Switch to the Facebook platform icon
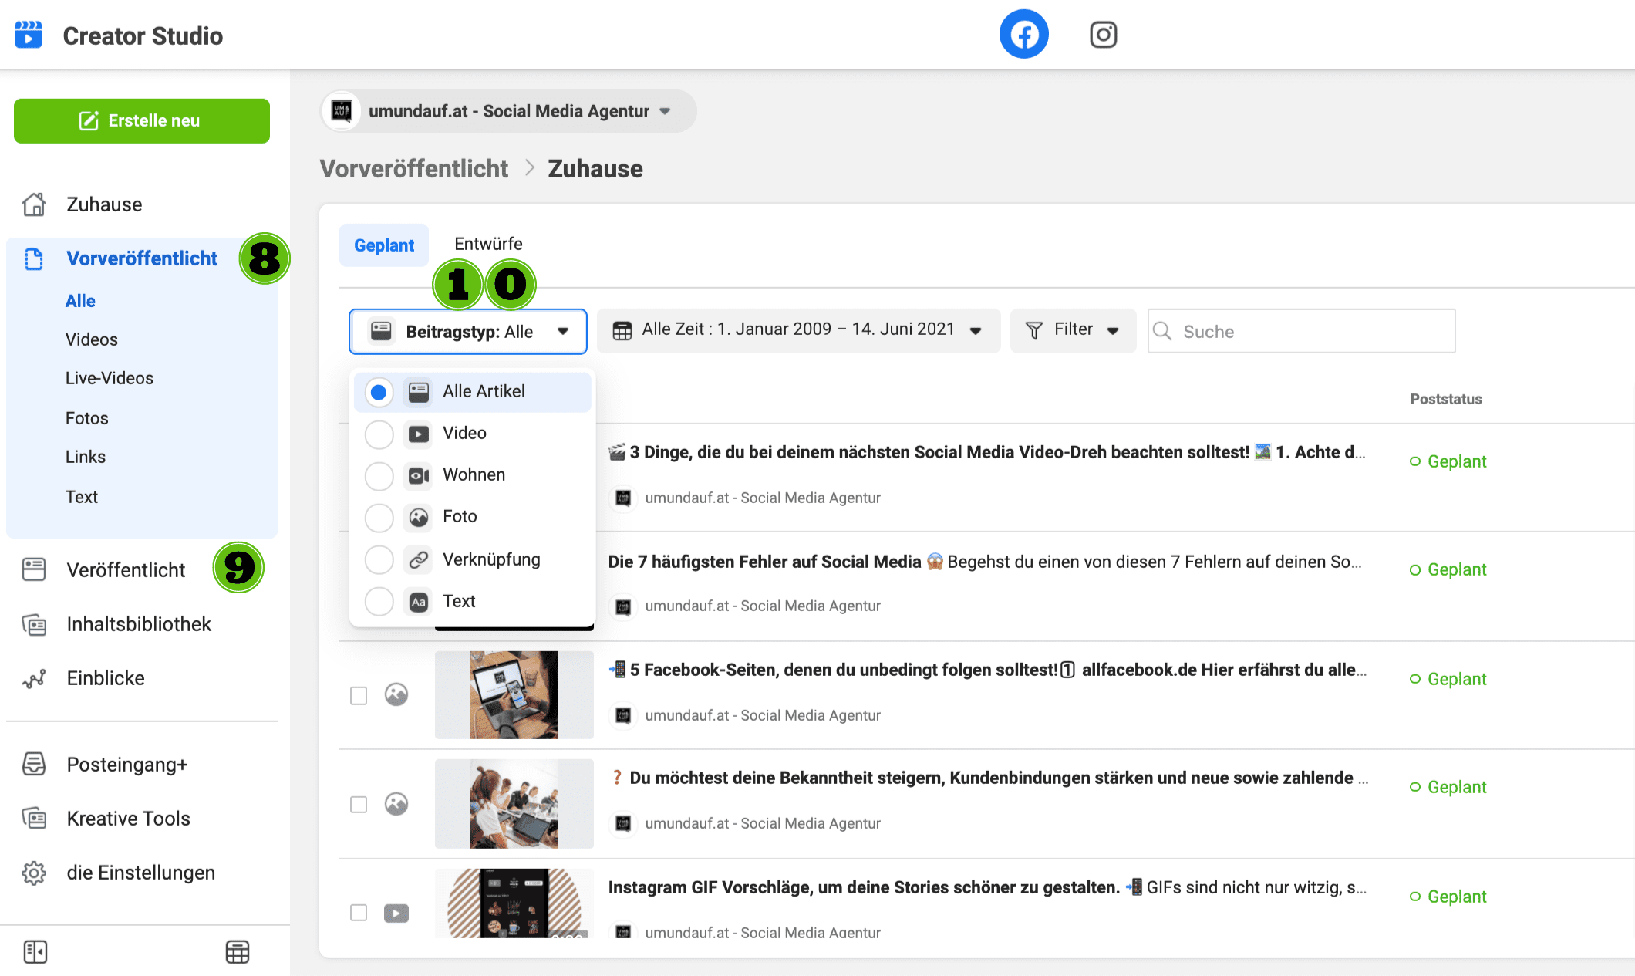The image size is (1635, 976). coord(1023,35)
